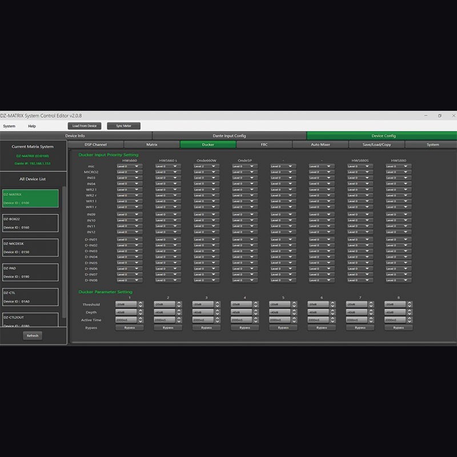Select DZ-BOX22 device in the device list

pos(30,223)
